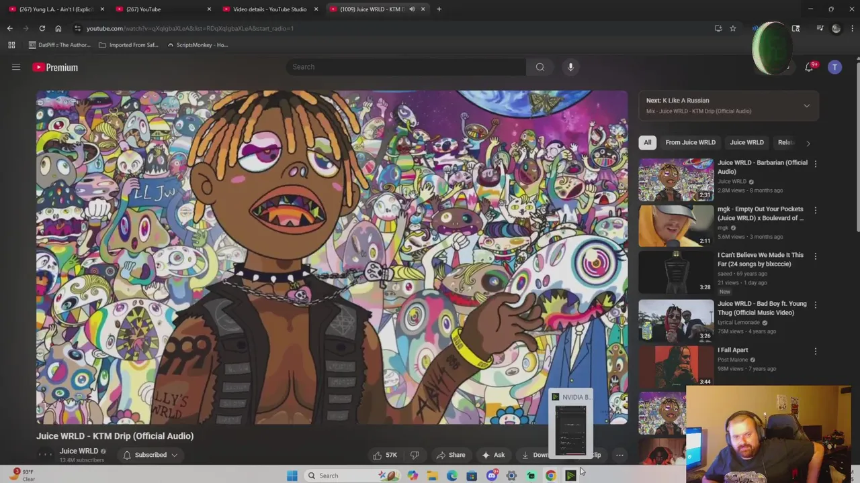Share the KTM Drip video

coord(450,455)
